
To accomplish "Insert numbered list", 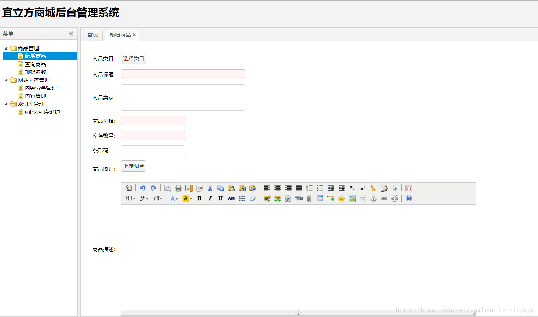I will (x=309, y=188).
